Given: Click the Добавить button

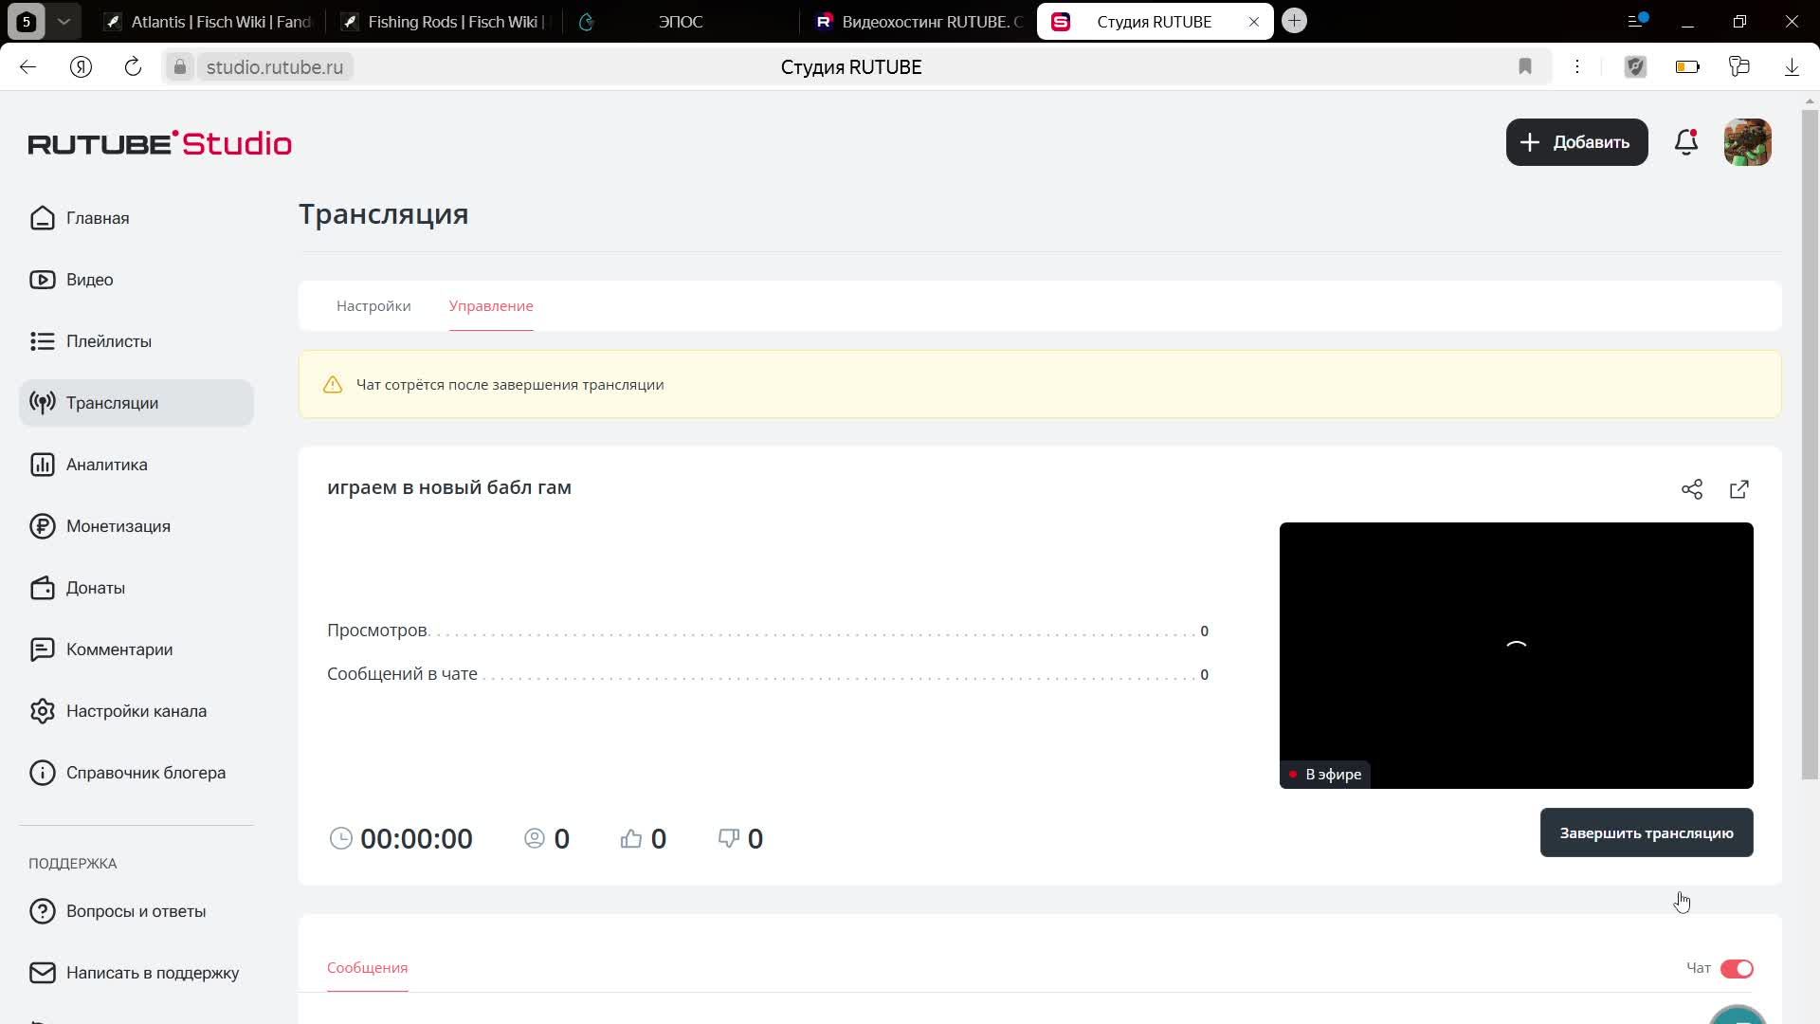Looking at the screenshot, I should click(1576, 142).
